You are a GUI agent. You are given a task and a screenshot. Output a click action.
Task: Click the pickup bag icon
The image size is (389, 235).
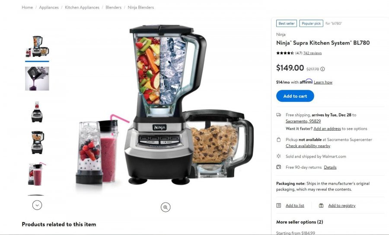tap(279, 140)
